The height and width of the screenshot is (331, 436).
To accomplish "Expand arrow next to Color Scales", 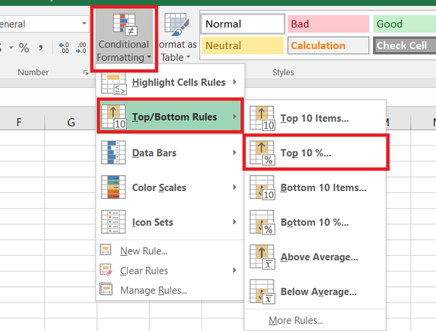I will (235, 187).
